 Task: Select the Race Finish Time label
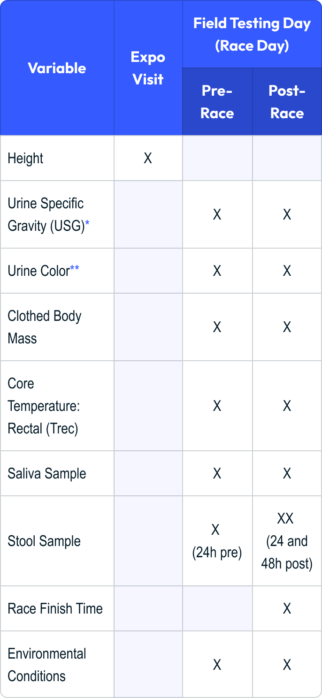click(x=55, y=608)
